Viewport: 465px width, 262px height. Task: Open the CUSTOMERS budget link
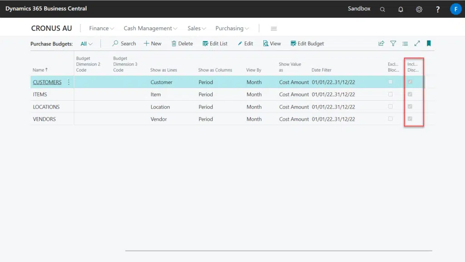pos(47,82)
